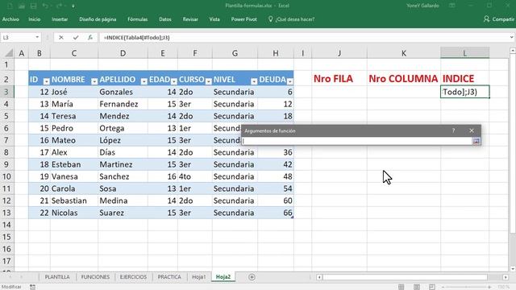The height and width of the screenshot is (290, 516).
Task: Click the cell containing 'Vanesa'
Action: [x=74, y=176]
